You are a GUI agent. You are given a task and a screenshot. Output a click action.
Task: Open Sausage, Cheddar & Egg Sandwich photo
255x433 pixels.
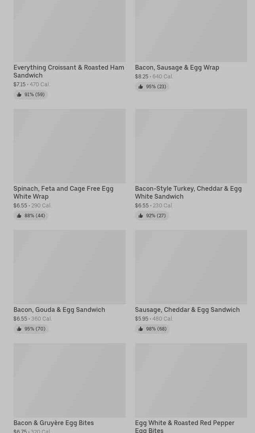(x=191, y=267)
